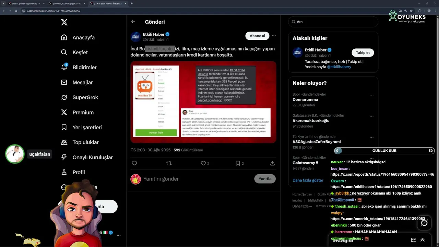
Task: Click the Yanıtla reply button
Action: click(x=265, y=179)
